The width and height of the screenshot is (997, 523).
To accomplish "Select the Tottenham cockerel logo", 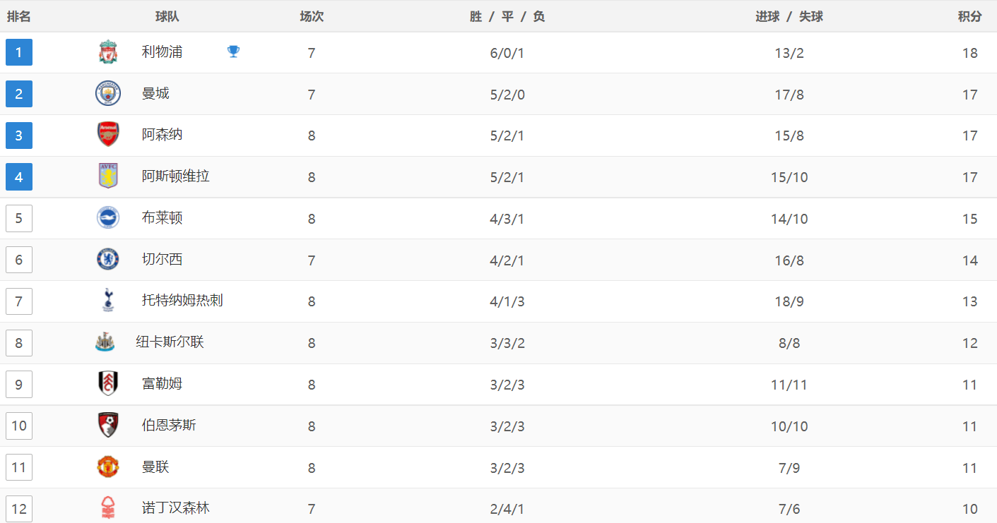I will pyautogui.click(x=107, y=301).
